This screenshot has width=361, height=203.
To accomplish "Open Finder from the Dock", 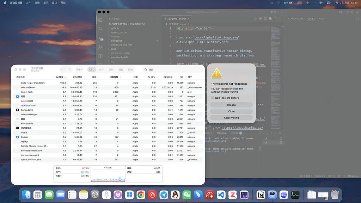I will point(26,195).
